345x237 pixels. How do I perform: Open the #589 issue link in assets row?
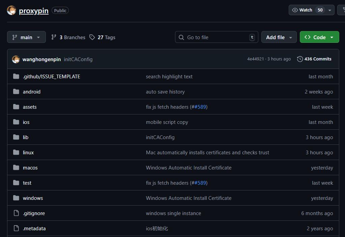[200, 107]
